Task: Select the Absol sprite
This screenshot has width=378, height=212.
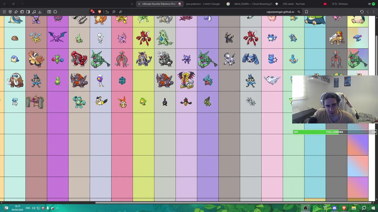Action: click(229, 59)
